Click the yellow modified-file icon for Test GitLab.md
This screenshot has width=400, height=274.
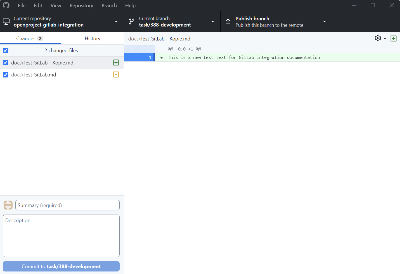[x=116, y=74]
